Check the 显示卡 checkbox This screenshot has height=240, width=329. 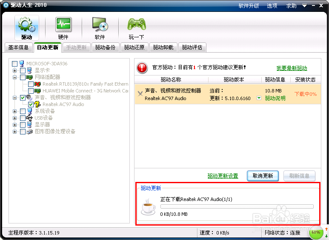pos(23,70)
